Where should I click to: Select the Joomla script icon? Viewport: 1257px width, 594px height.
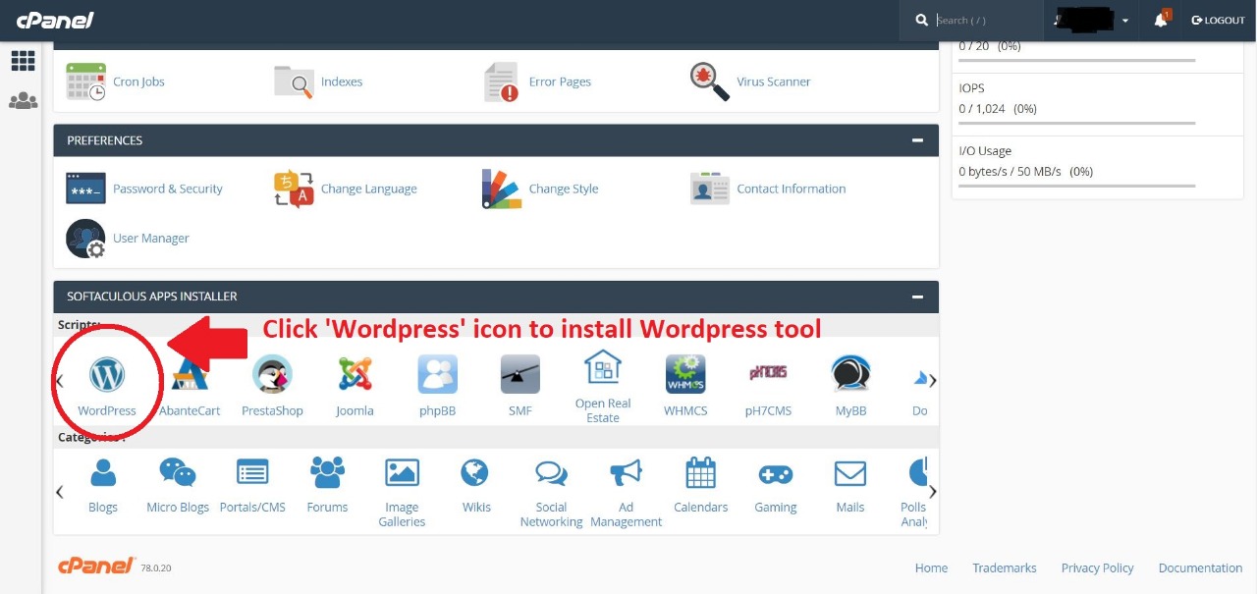355,374
